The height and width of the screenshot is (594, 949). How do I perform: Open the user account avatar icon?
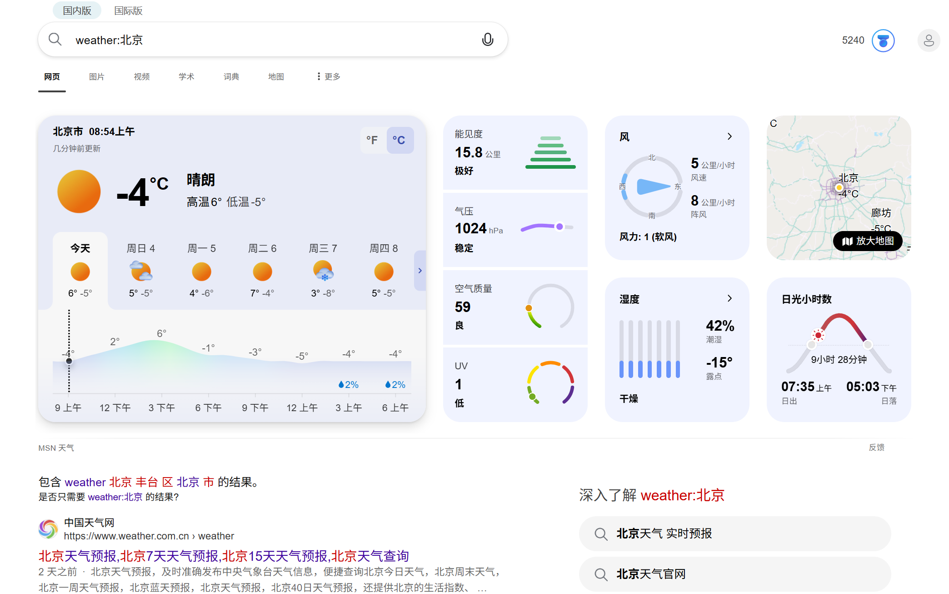pyautogui.click(x=928, y=41)
